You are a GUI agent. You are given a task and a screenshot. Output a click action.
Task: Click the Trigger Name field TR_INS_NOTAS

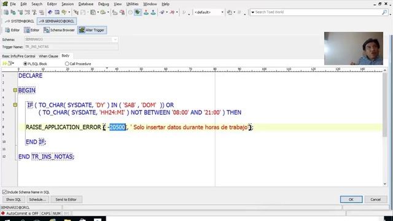(x=71, y=47)
